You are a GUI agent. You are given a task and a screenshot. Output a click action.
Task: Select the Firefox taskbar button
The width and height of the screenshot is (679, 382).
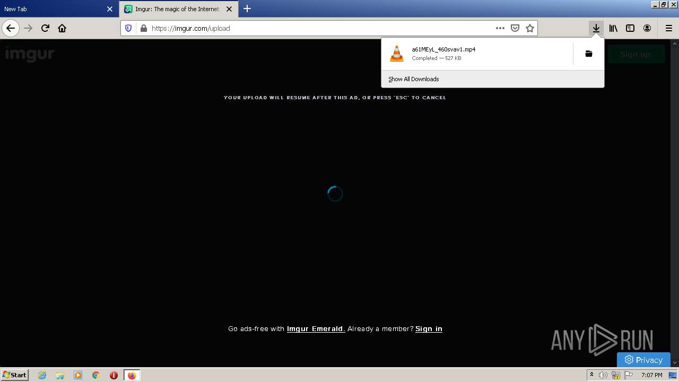(x=132, y=375)
